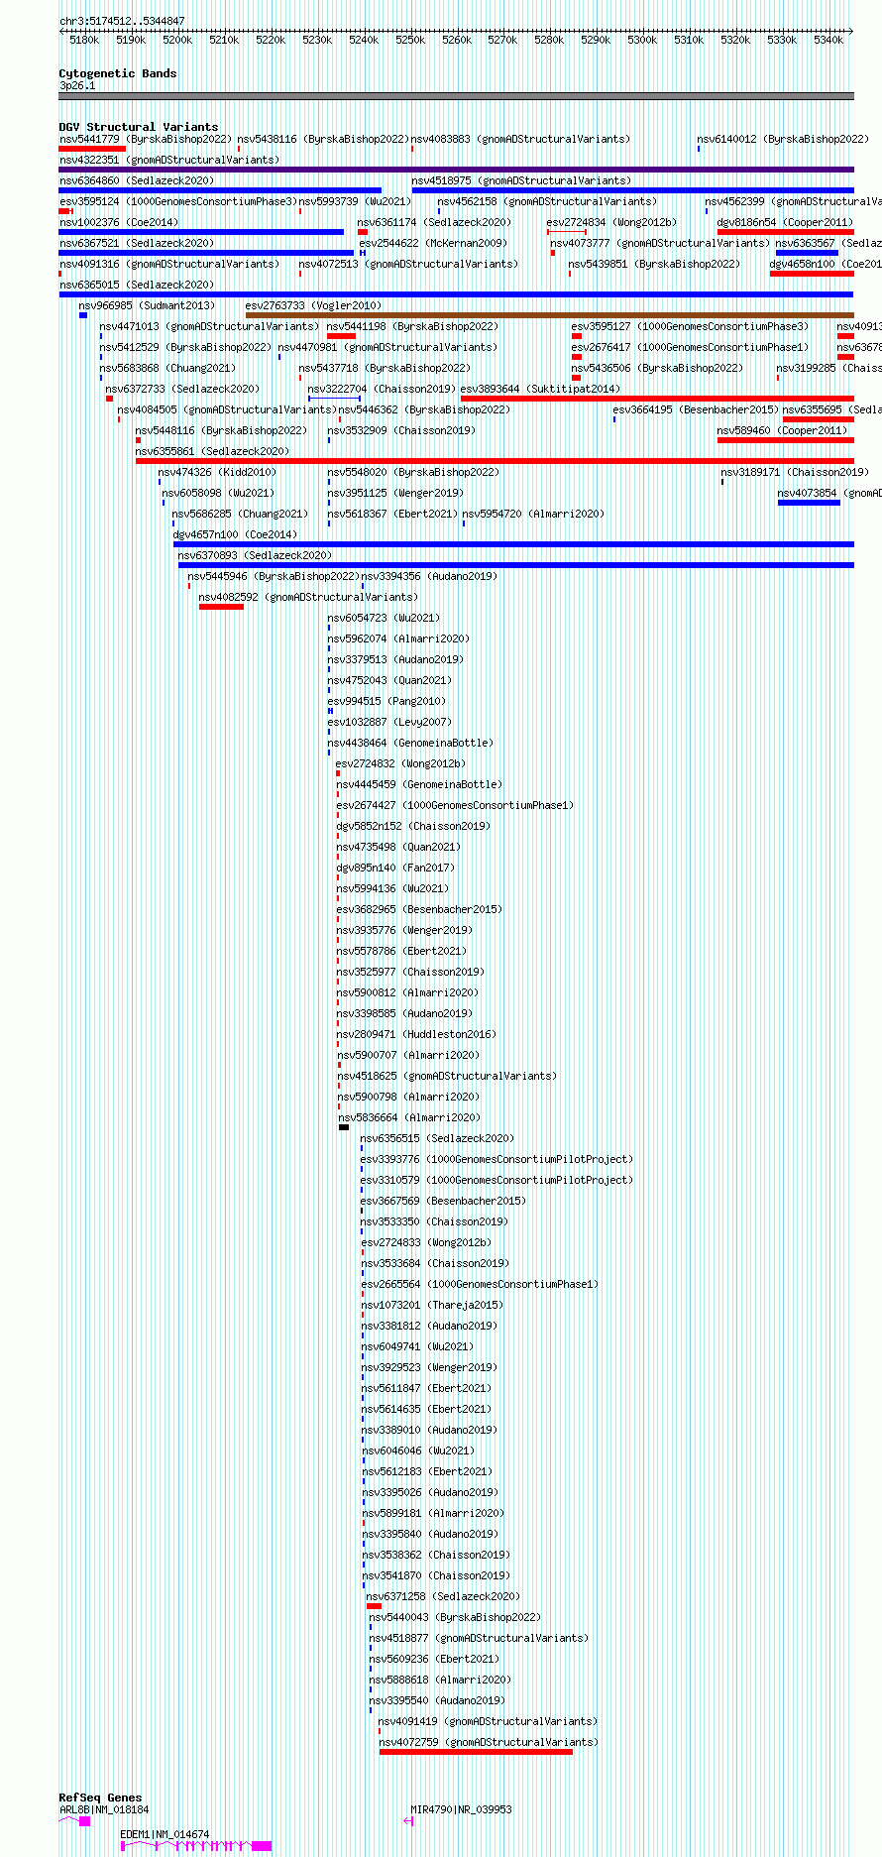Click the dgv8186n54 (Cooper2011) label
Viewport: 882px width, 1857px height.
pos(785,223)
